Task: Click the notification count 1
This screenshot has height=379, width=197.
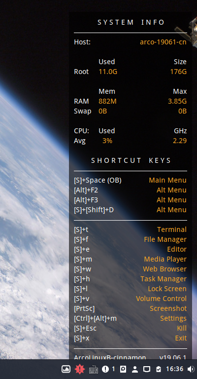Action: pos(114,369)
